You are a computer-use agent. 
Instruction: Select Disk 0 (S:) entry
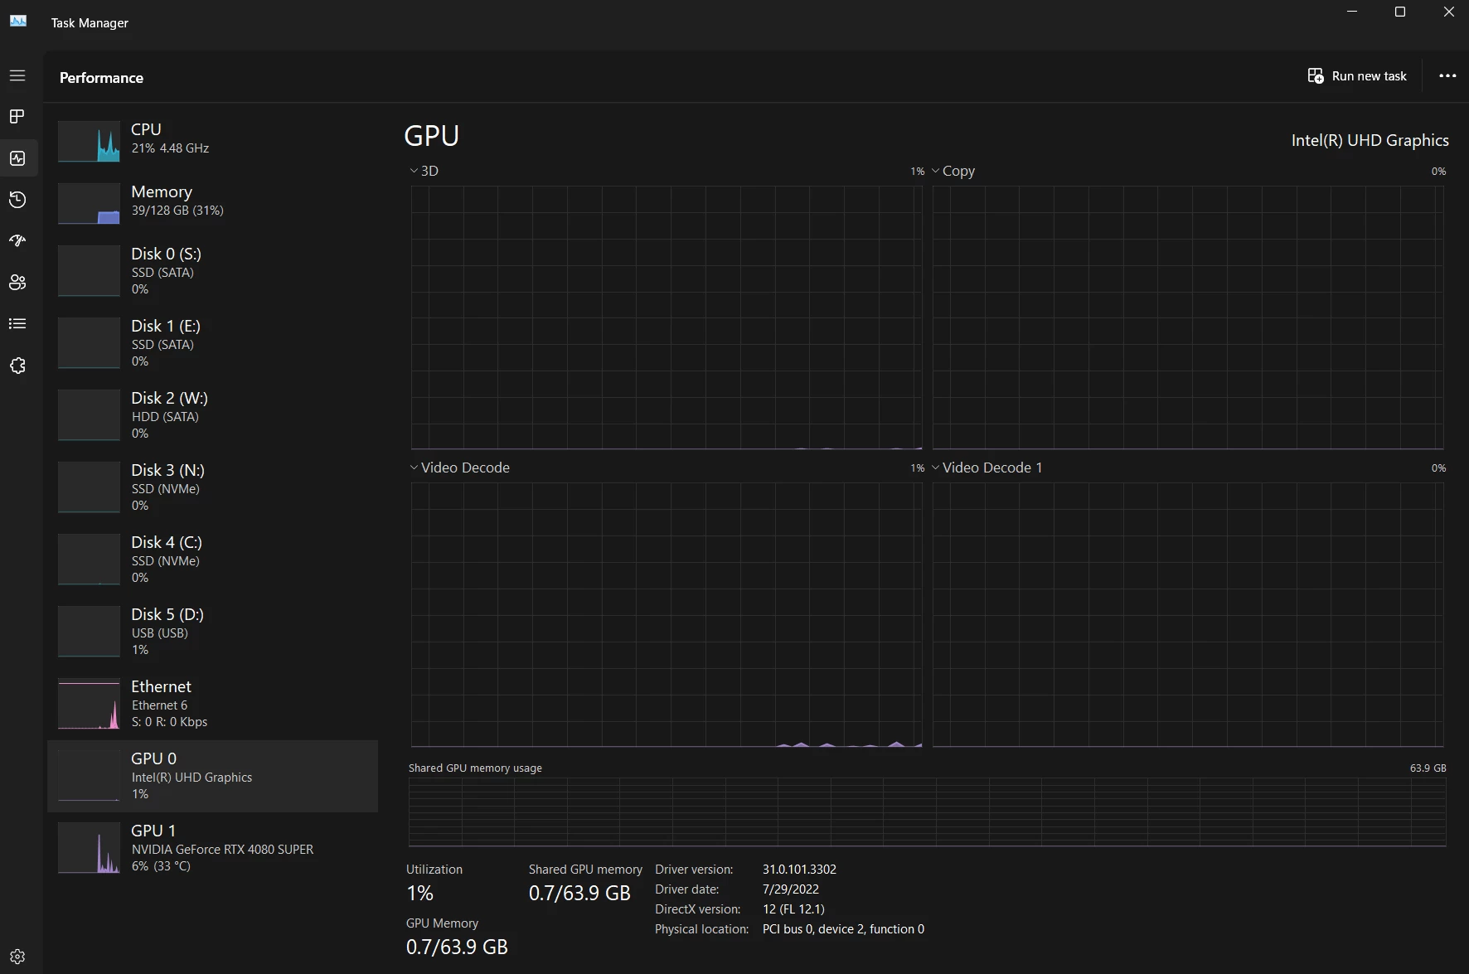tap(212, 271)
